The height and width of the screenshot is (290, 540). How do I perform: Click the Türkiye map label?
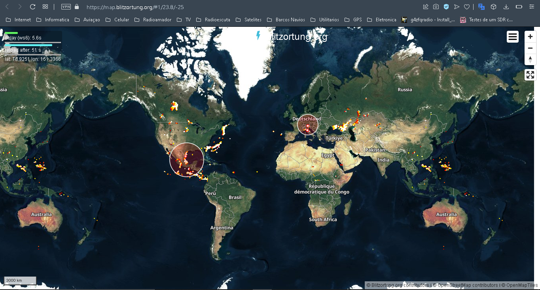click(x=334, y=138)
